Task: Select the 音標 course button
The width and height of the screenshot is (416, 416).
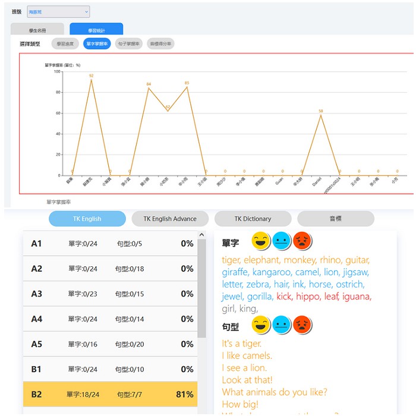Action: point(336,219)
